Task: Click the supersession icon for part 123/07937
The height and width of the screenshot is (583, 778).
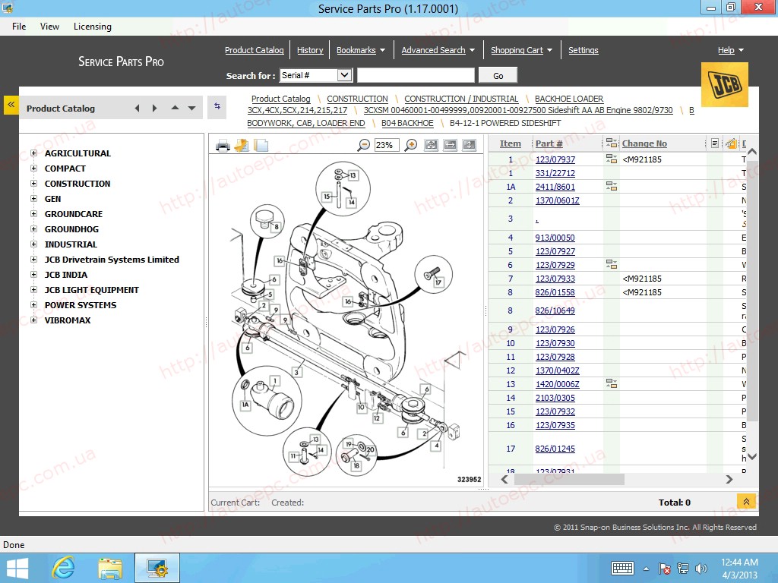Action: coord(612,159)
